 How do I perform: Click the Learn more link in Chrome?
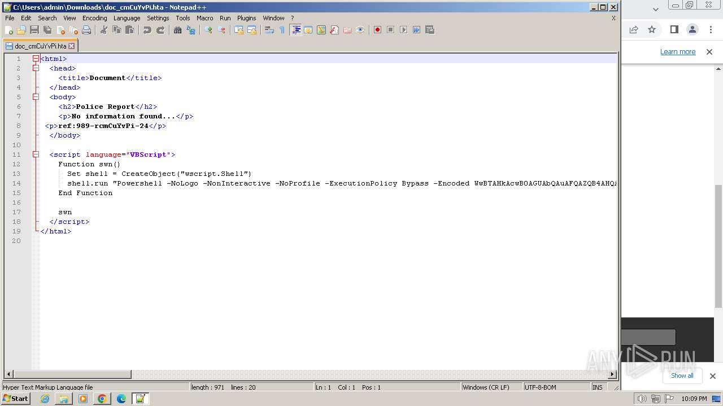click(678, 52)
